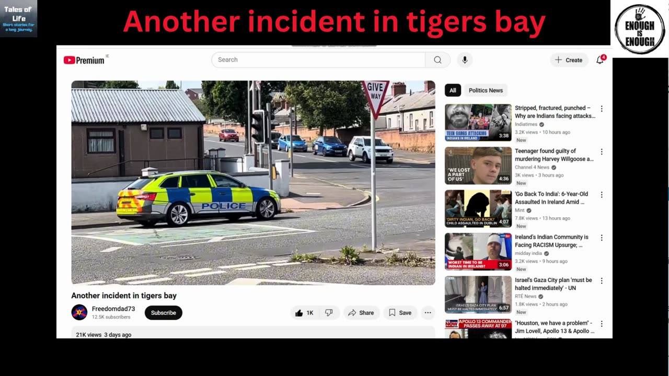Click the search magnifier icon

pyautogui.click(x=437, y=60)
